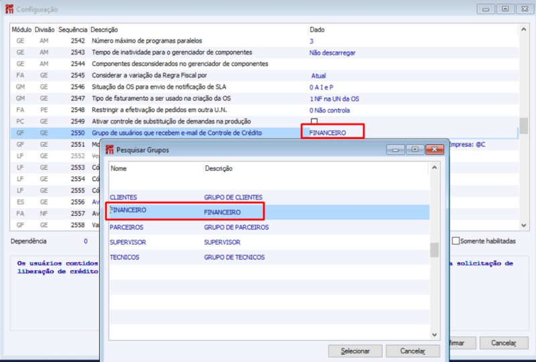Click the Configuração window app icon
The image size is (536, 362).
(x=9, y=9)
